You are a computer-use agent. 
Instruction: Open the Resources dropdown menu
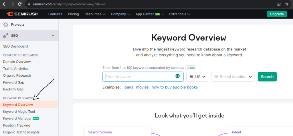click(95, 14)
